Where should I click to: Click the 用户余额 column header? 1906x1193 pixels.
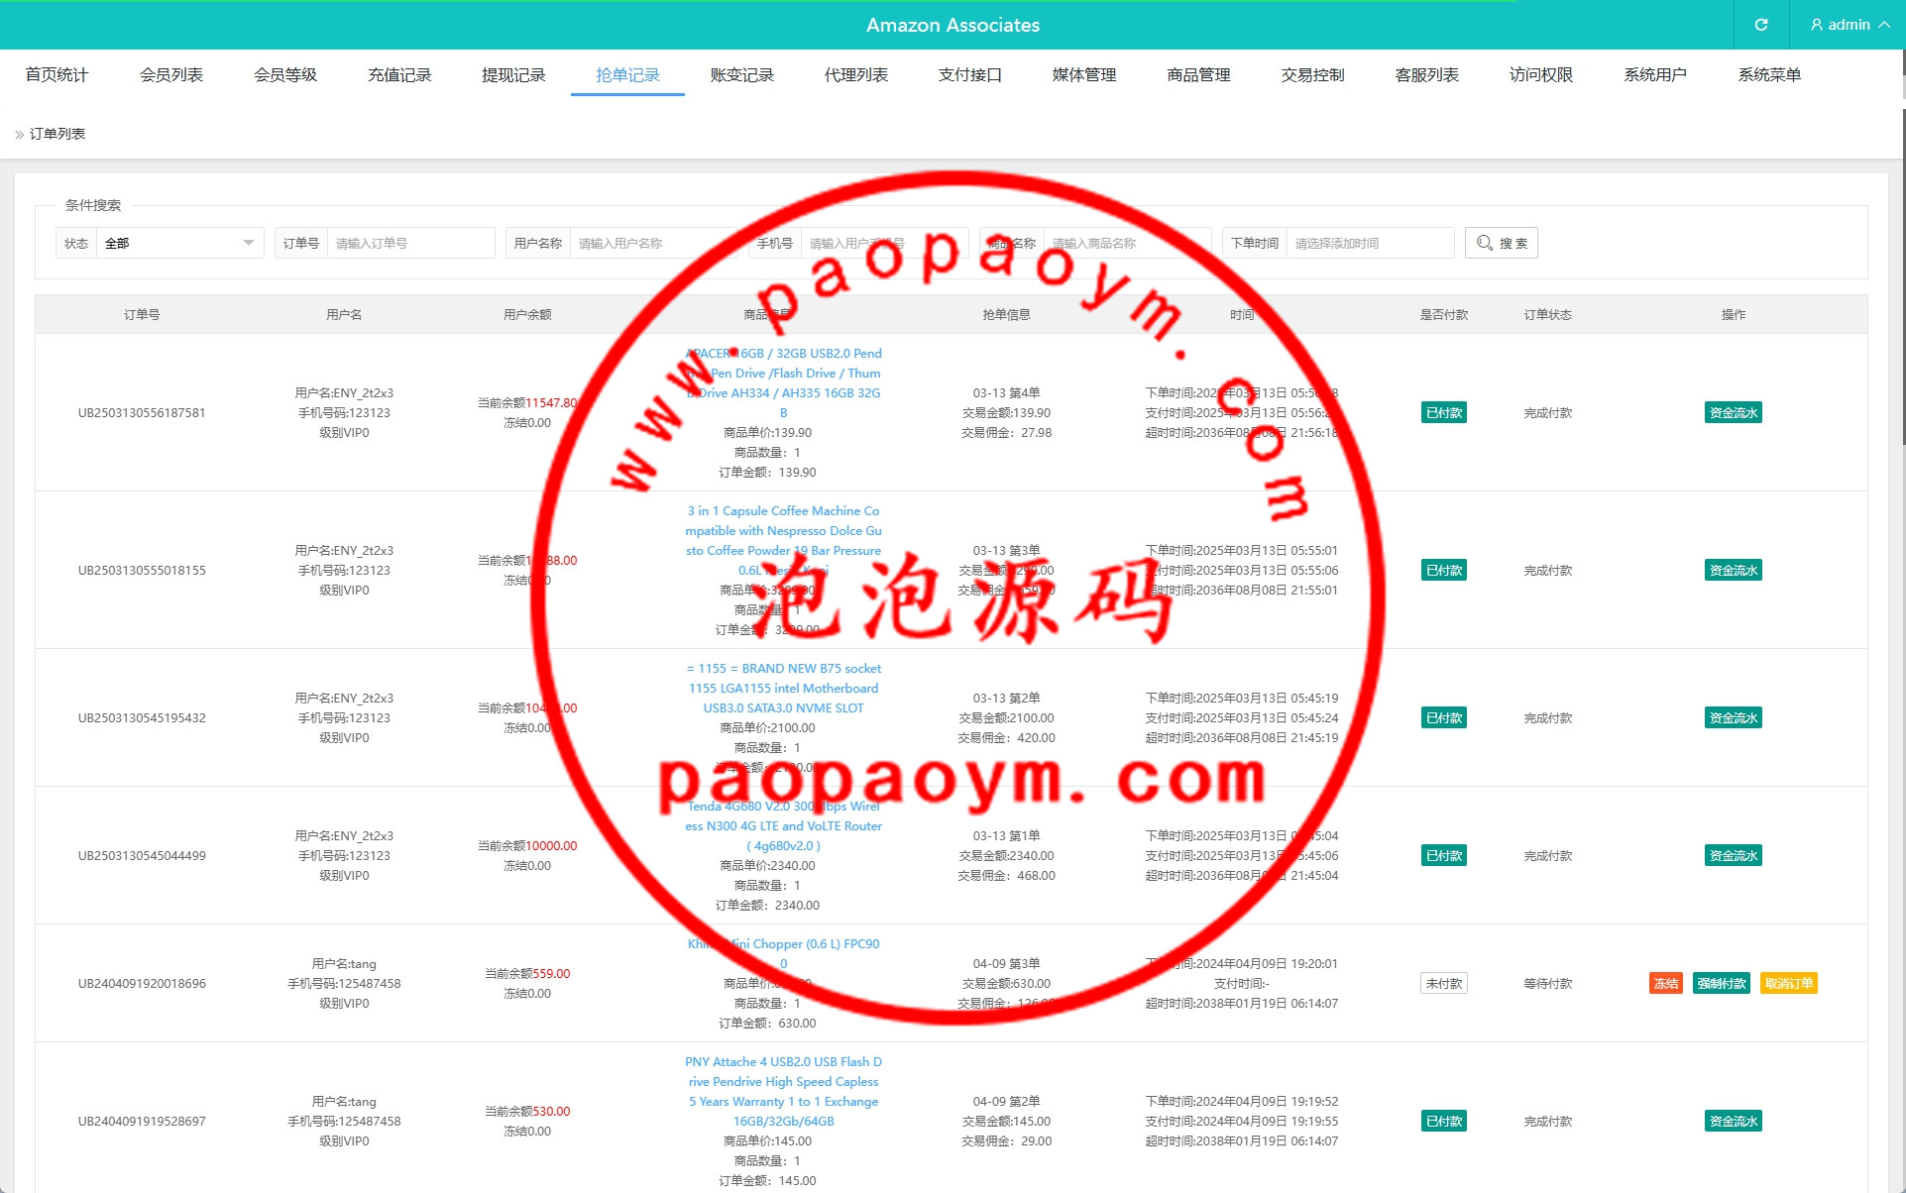click(527, 315)
